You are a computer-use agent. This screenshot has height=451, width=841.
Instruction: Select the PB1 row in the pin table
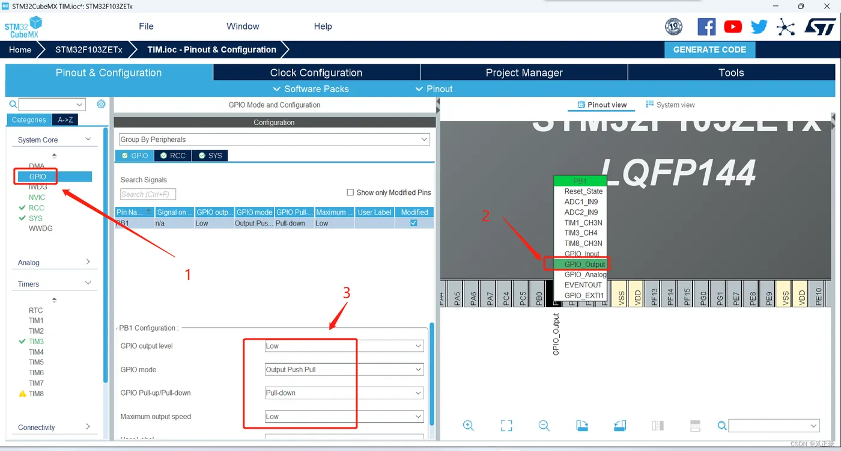275,223
